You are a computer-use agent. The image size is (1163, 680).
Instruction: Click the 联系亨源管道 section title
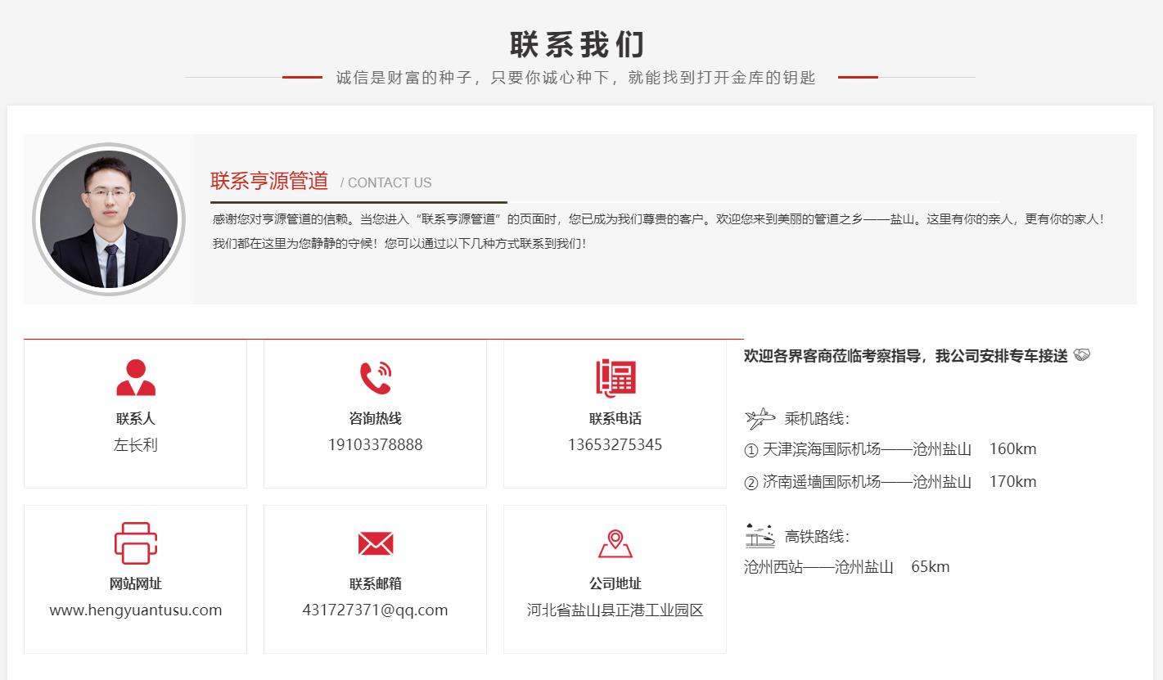pos(269,181)
